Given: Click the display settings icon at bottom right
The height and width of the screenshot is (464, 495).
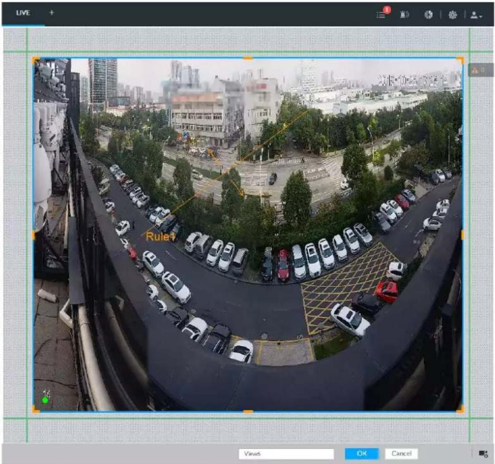Looking at the screenshot, I should tap(483, 454).
